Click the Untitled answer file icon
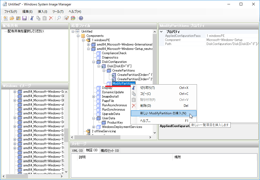The image size is (260, 180). pos(78,31)
